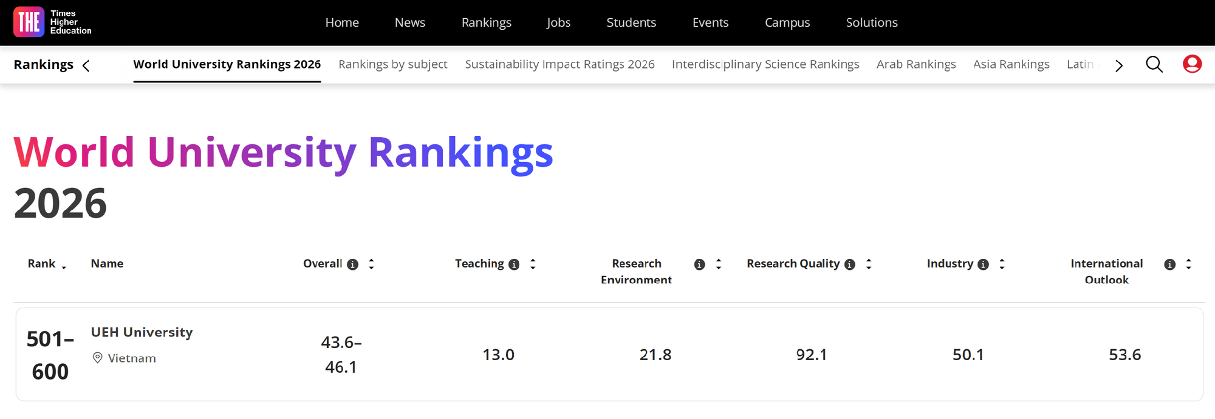The image size is (1215, 419).
Task: Click the 53.6 international outlook score
Action: click(x=1124, y=355)
